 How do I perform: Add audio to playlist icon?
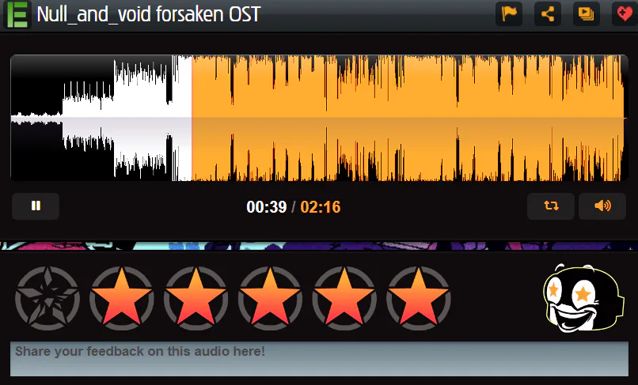point(587,13)
